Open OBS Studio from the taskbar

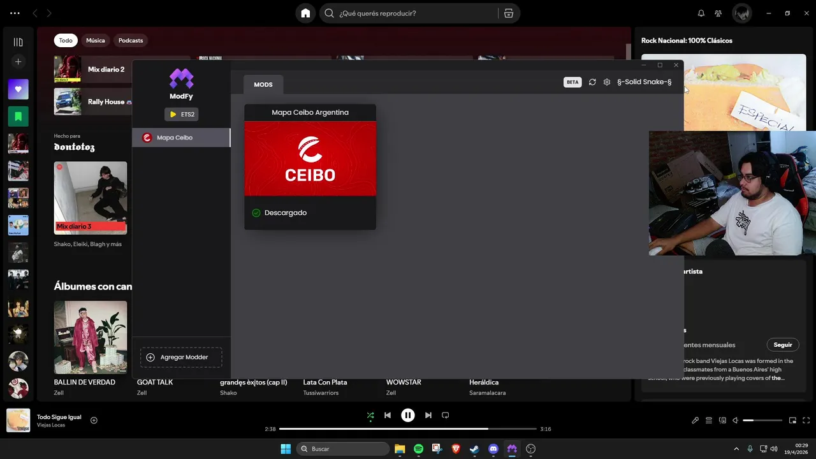point(530,449)
